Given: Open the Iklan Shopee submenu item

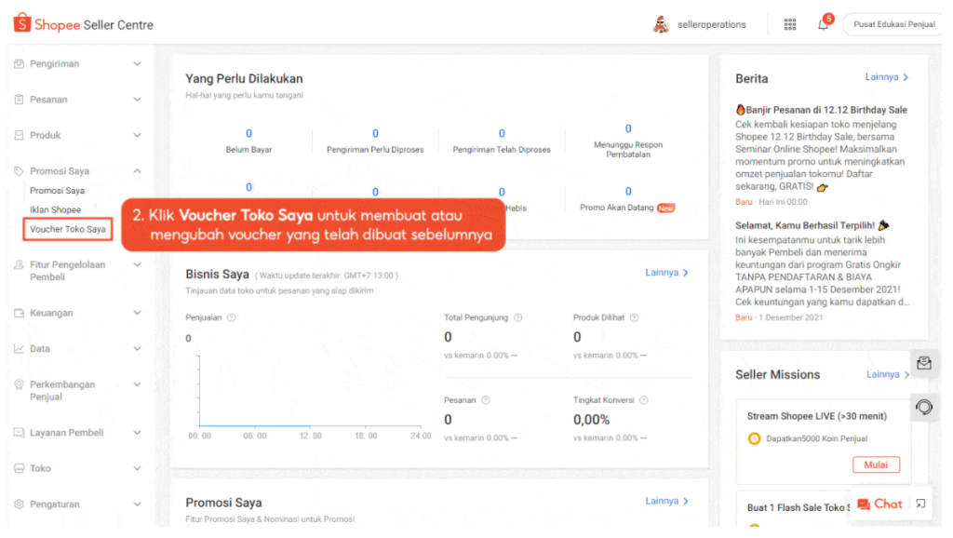Looking at the screenshot, I should coord(55,210).
